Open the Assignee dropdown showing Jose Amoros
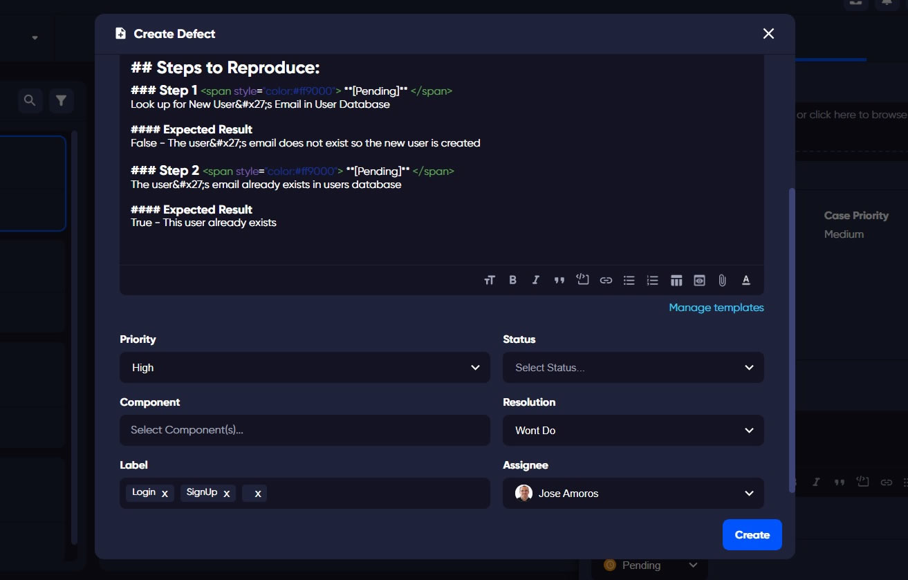908x580 pixels. (633, 493)
